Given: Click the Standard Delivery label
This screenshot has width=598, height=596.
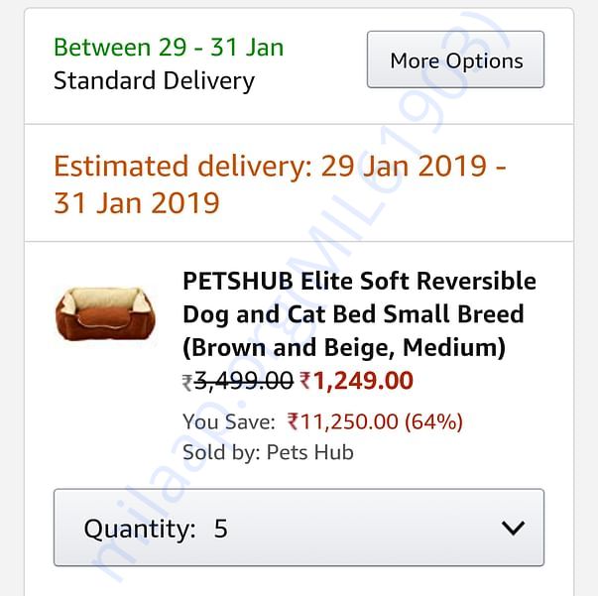Looking at the screenshot, I should (154, 81).
